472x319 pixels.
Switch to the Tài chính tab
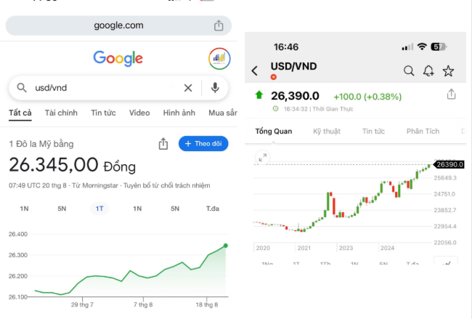coord(61,113)
